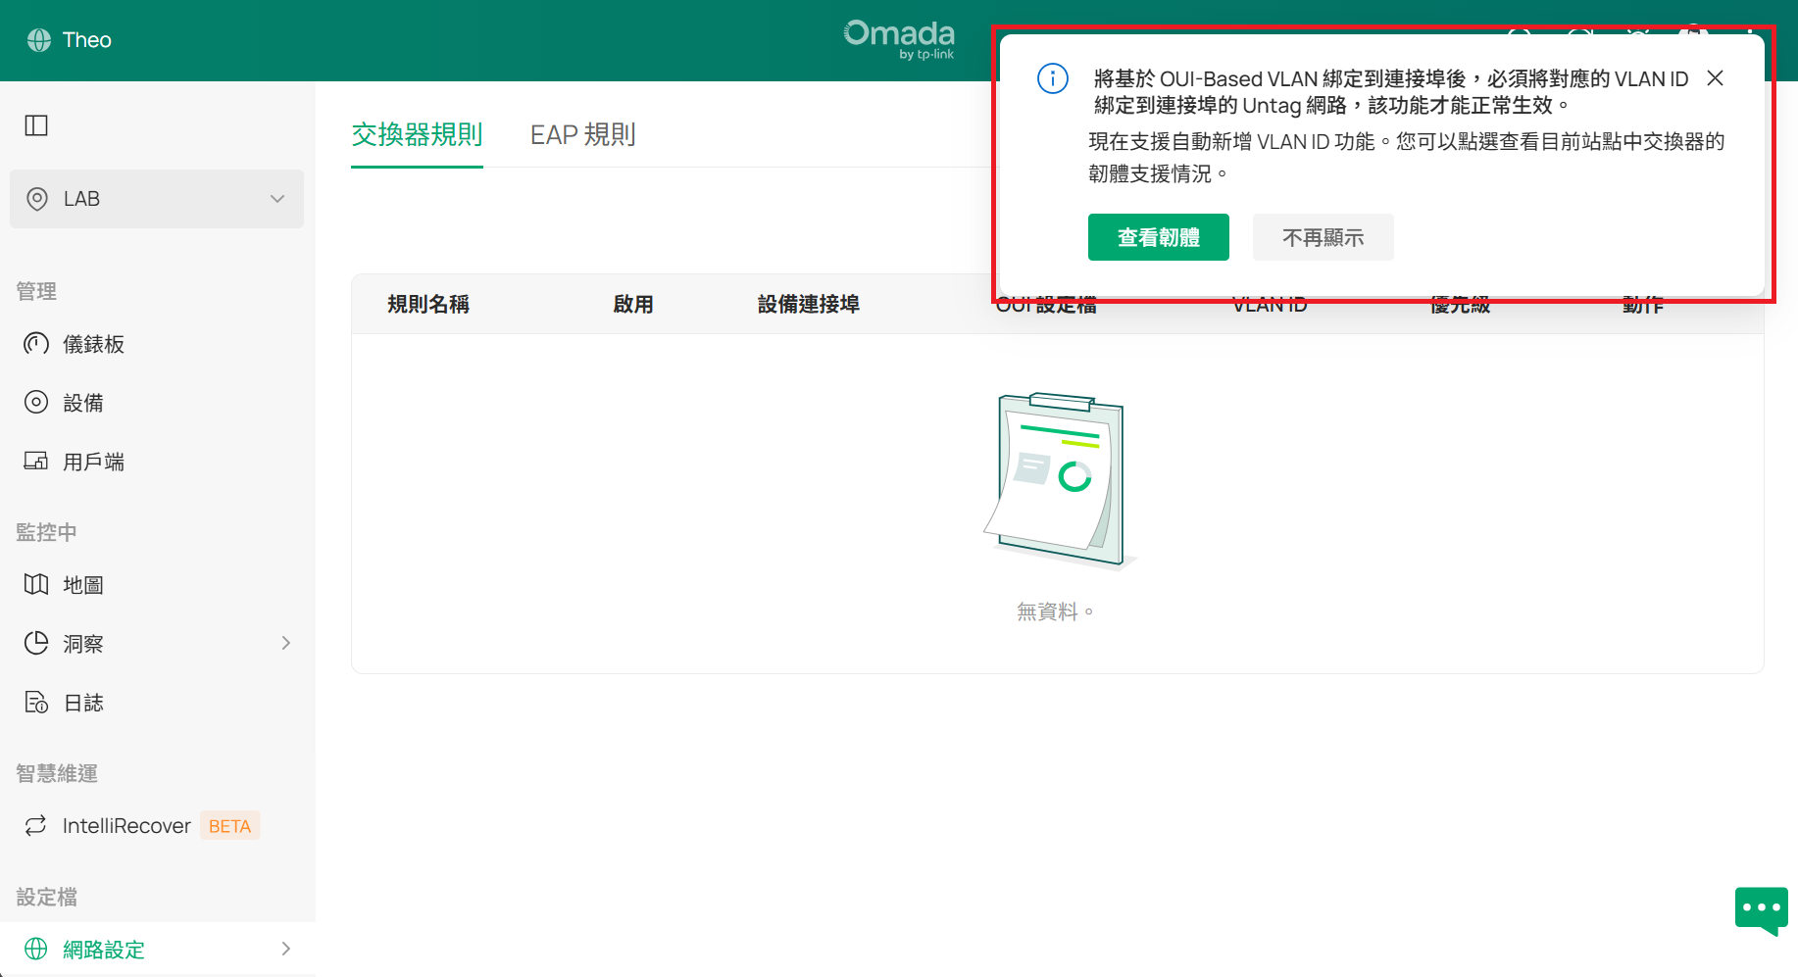Click the 查看韌體 button
This screenshot has height=977, width=1798.
click(x=1159, y=237)
